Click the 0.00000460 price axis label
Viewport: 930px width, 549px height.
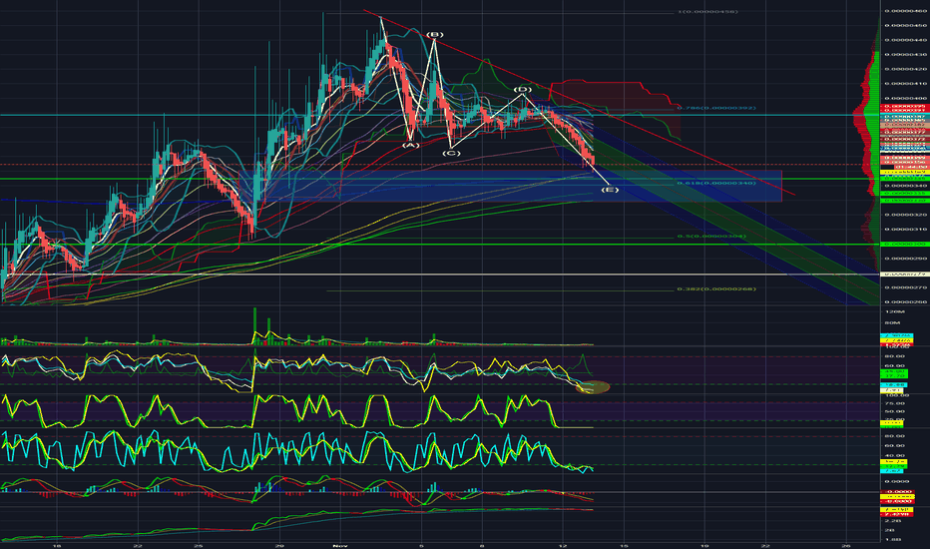[906, 11]
